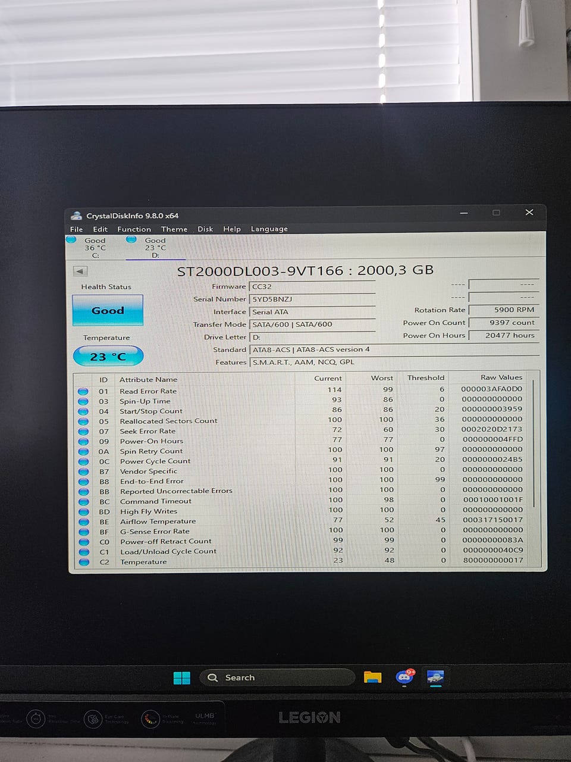Image resolution: width=571 pixels, height=762 pixels.
Task: Click the taskbar Search box
Action: (277, 677)
